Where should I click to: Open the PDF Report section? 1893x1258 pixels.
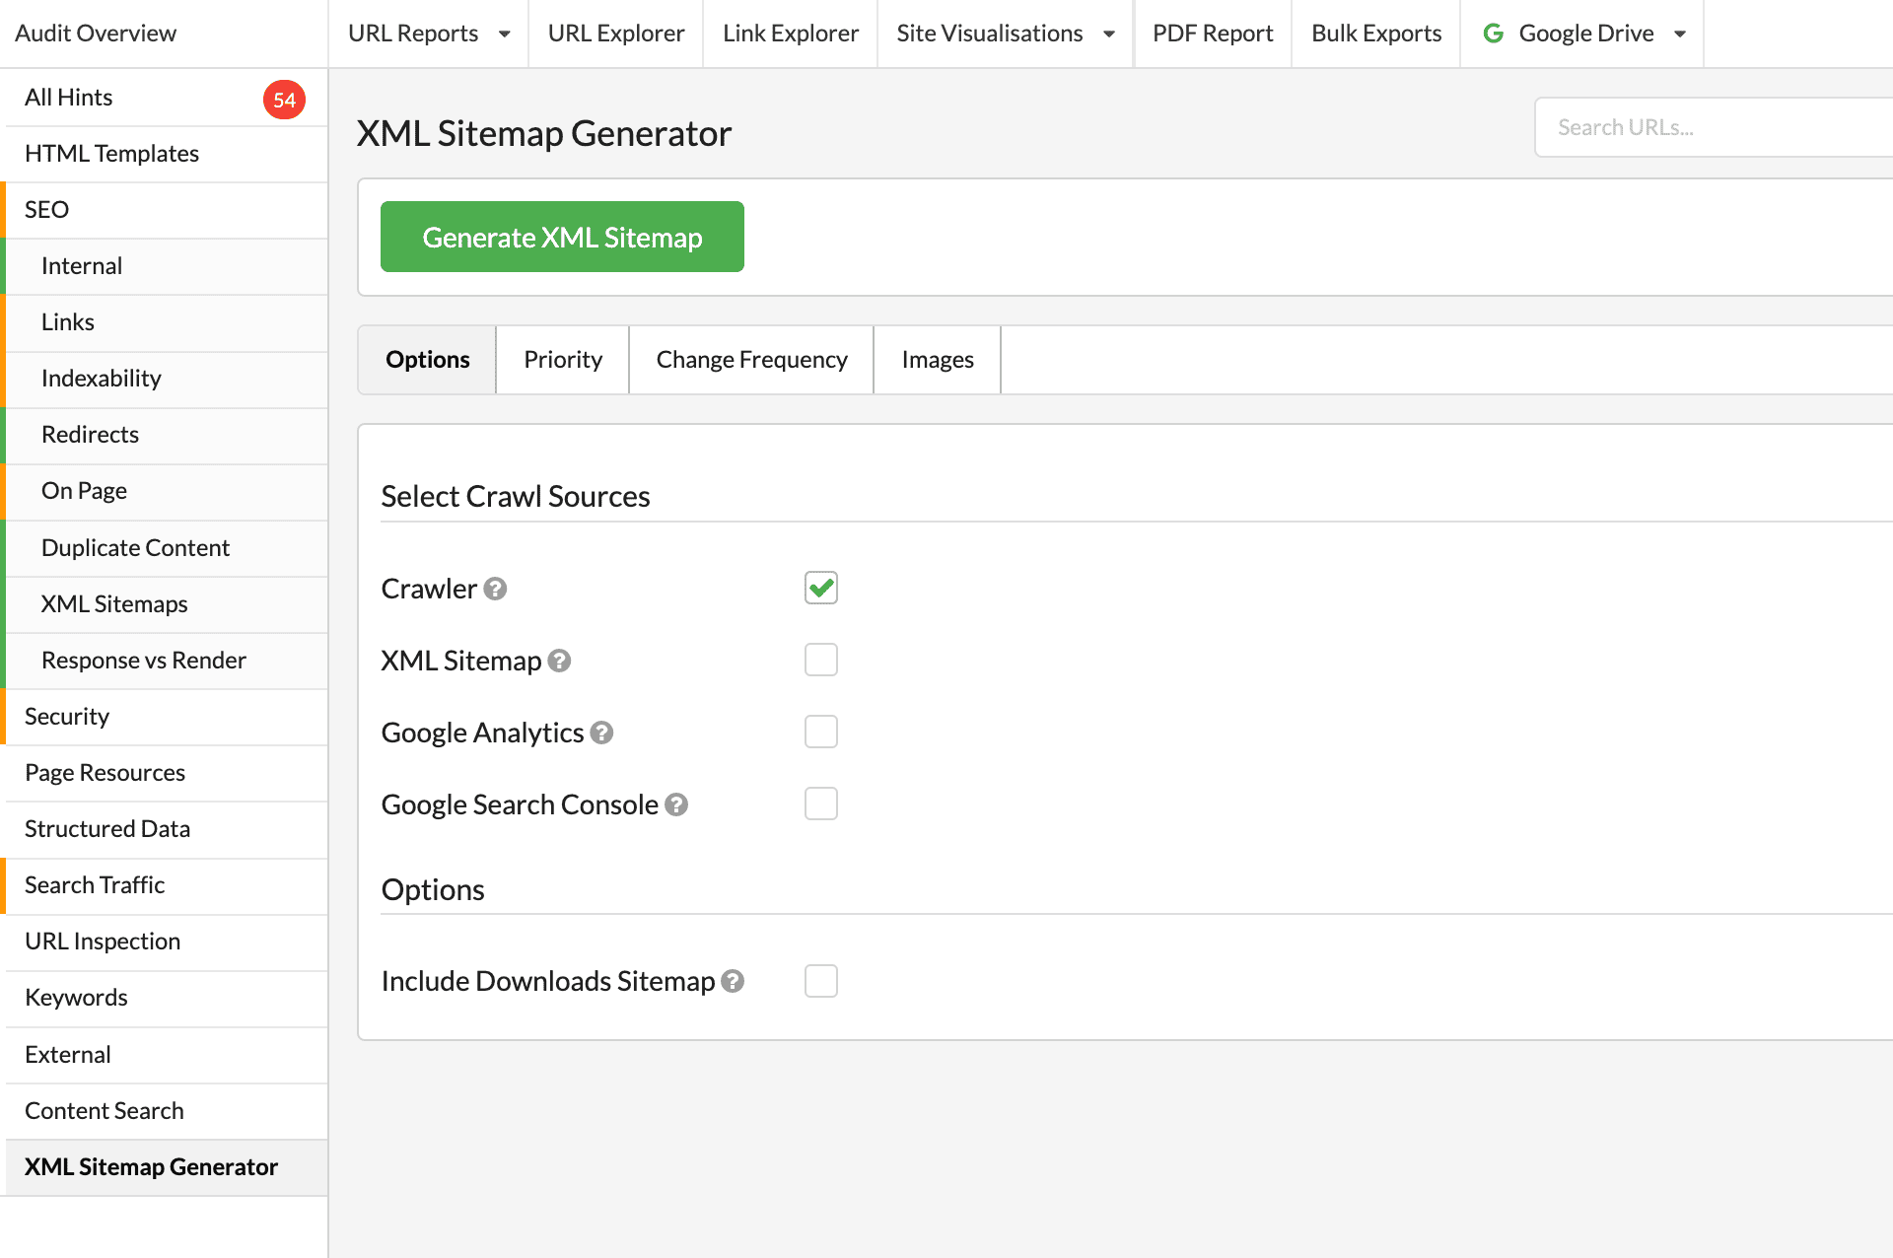click(1212, 33)
